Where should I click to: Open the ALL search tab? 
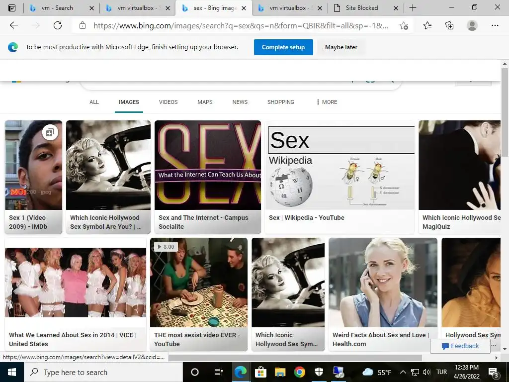pyautogui.click(x=94, y=102)
